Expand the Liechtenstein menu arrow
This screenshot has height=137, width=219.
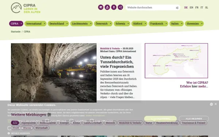[91, 24]
